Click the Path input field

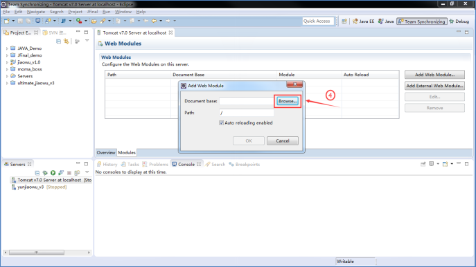tap(246, 113)
